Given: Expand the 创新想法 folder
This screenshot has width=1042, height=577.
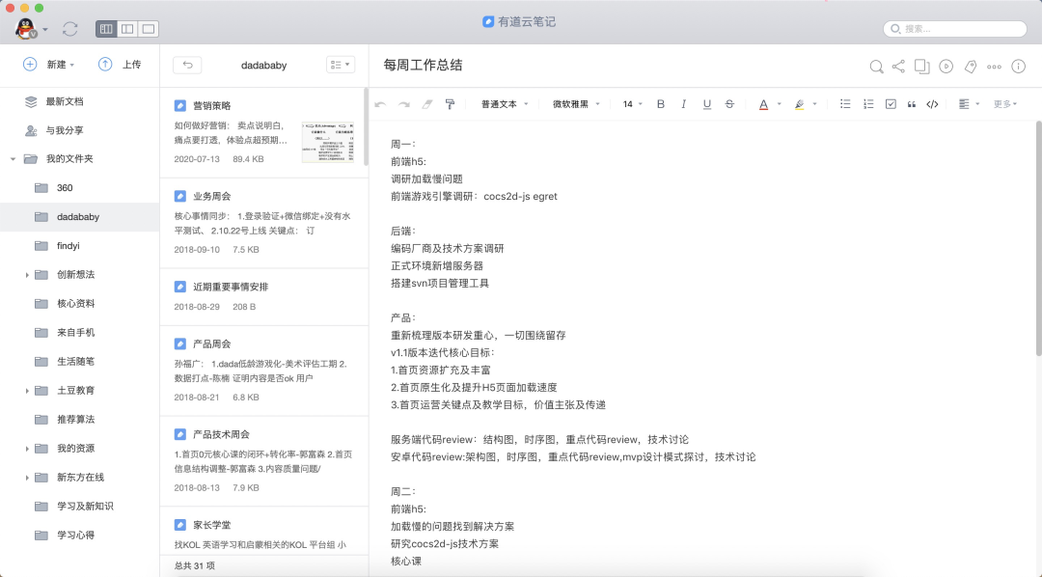Looking at the screenshot, I should click(x=27, y=275).
